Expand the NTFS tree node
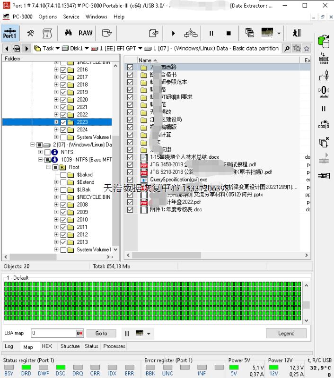This screenshot has height=378, width=334. pyautogui.click(x=40, y=153)
